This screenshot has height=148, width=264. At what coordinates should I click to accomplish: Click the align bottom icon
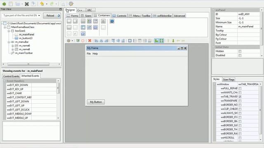click(x=123, y=41)
